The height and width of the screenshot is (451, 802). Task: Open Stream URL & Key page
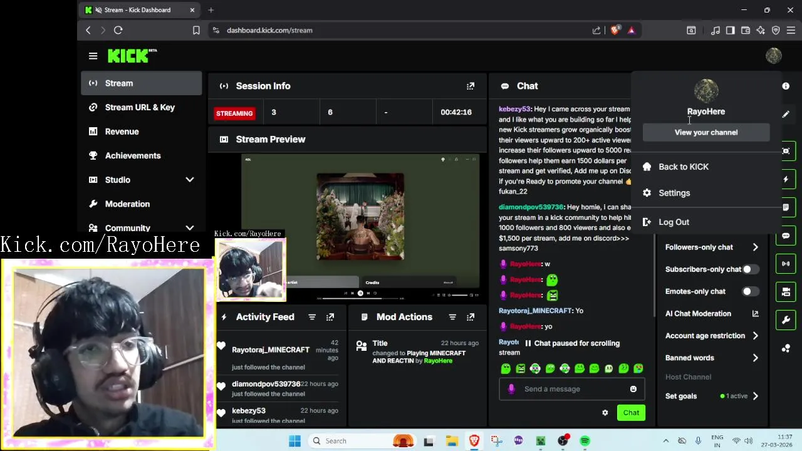point(142,107)
